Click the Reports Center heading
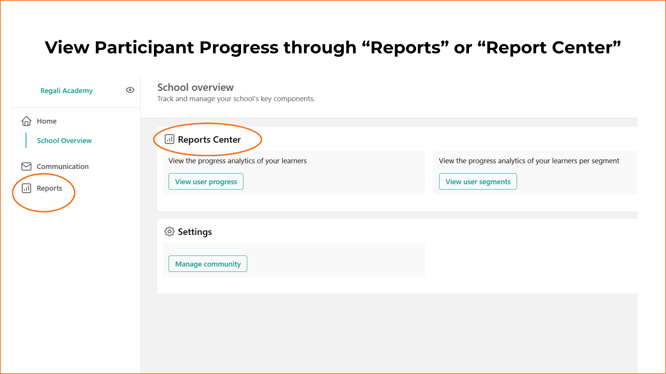Screen dimensions: 666x374 point(209,140)
